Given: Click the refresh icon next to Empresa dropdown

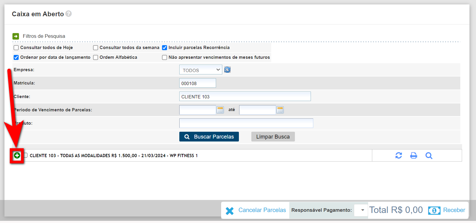Looking at the screenshot, I should pyautogui.click(x=227, y=70).
